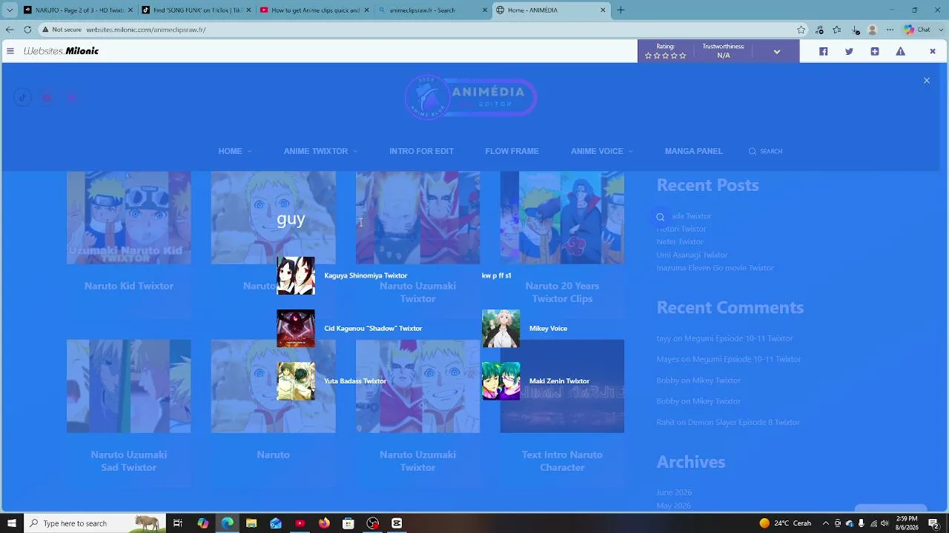Share the site on Facebook
The image size is (949, 533).
tap(823, 51)
